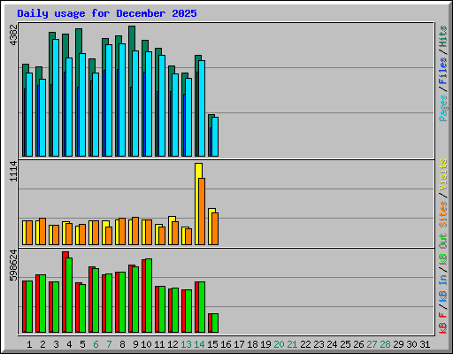The width and height of the screenshot is (453, 354).
Task: Click green weekend day 21 label
Action: pyautogui.click(x=292, y=344)
